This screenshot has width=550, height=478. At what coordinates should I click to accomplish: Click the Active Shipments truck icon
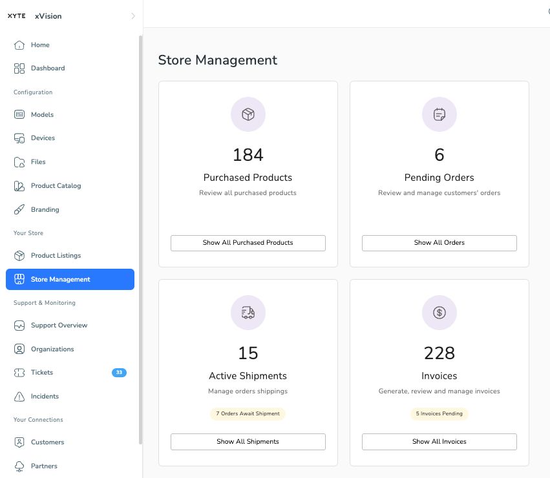(248, 313)
